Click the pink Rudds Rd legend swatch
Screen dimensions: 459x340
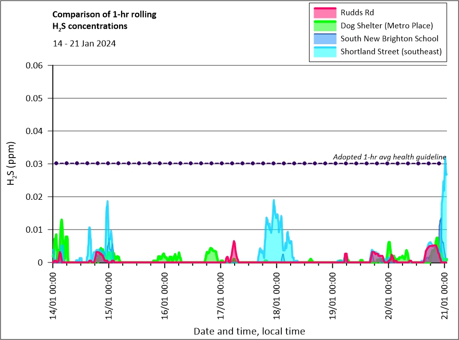point(324,12)
